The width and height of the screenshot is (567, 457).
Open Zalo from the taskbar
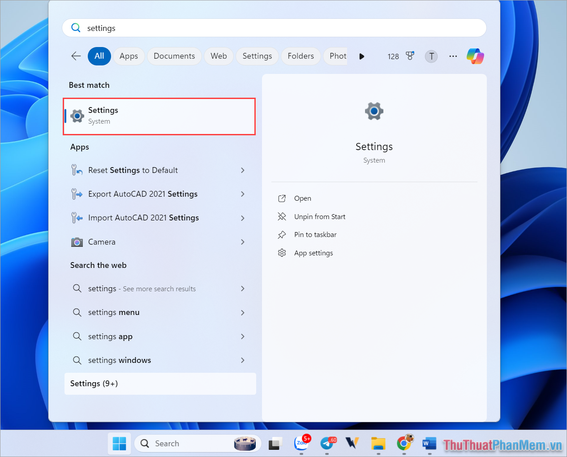(x=301, y=444)
